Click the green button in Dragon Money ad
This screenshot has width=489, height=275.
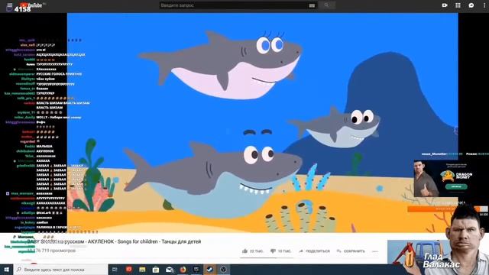coord(456,186)
